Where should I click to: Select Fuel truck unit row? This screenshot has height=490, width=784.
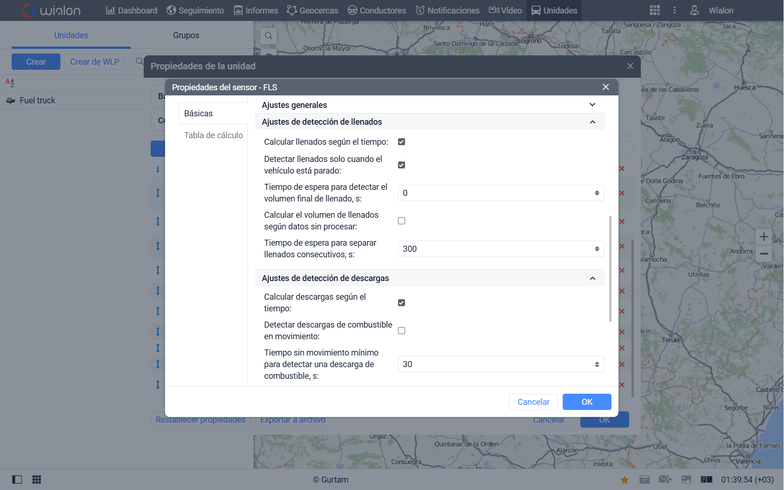72,101
